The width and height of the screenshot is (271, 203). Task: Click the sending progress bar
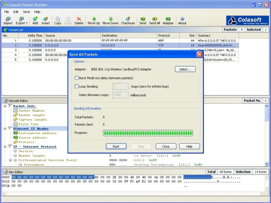pos(148,133)
